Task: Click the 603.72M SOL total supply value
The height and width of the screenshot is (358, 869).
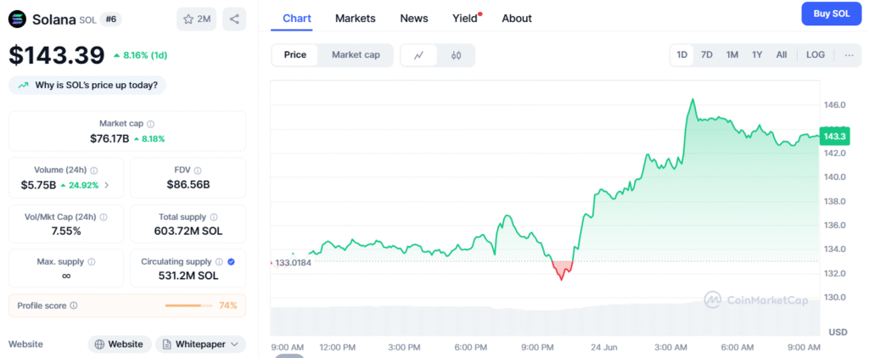Action: point(188,231)
